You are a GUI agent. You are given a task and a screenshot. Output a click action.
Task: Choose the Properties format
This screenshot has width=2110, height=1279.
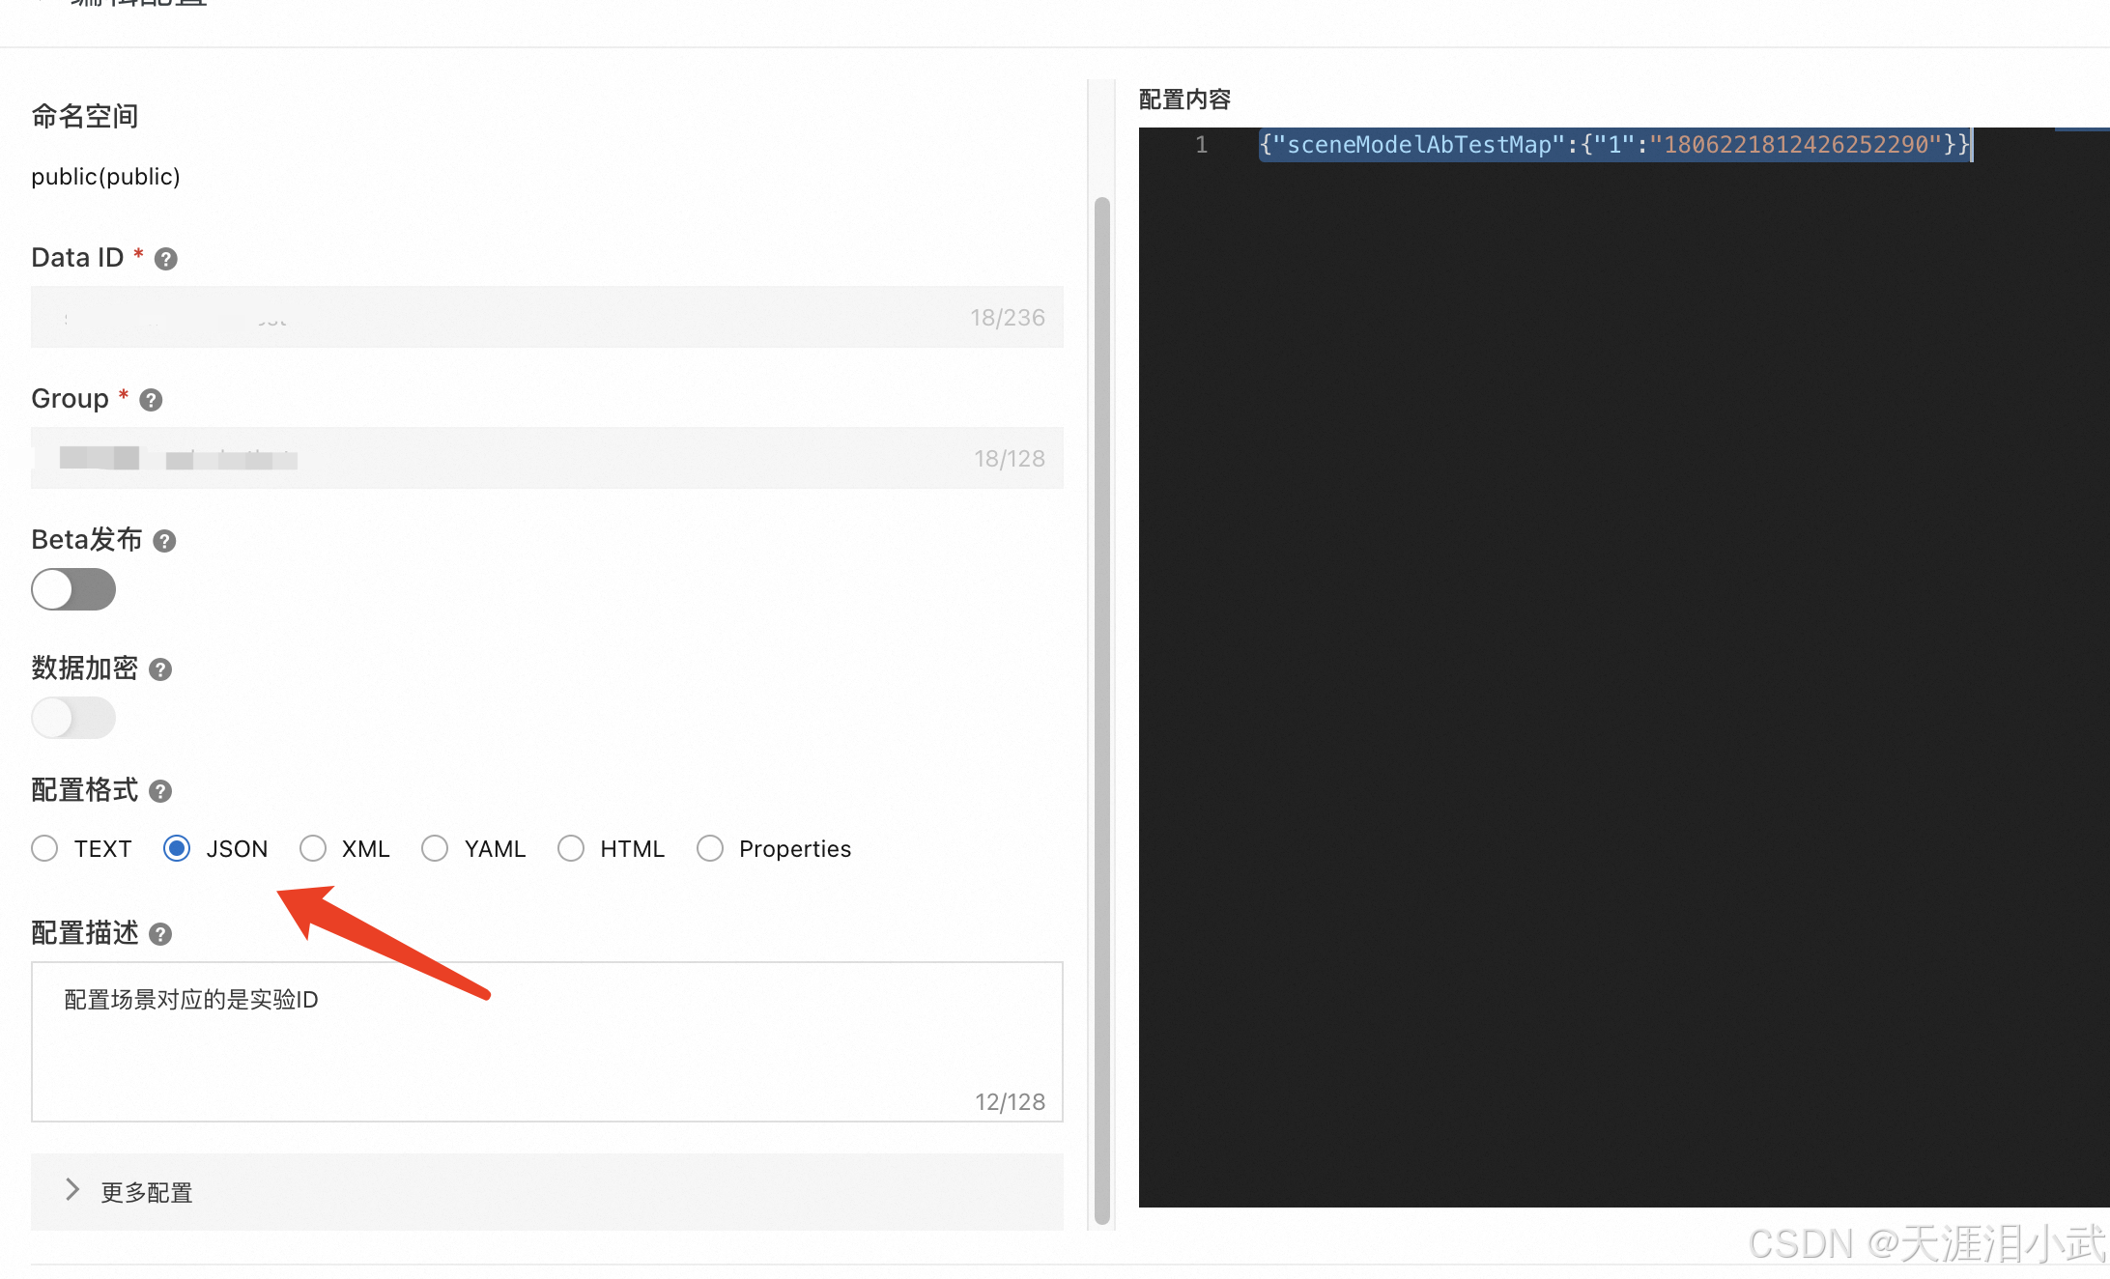point(710,848)
